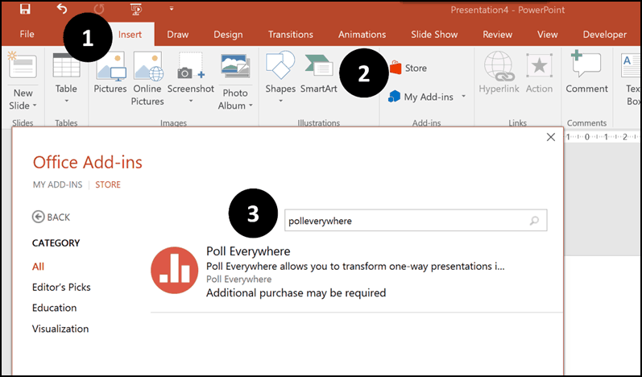The height and width of the screenshot is (377, 642).
Task: Expand the My Add-ins dropdown arrow
Action: pos(464,96)
